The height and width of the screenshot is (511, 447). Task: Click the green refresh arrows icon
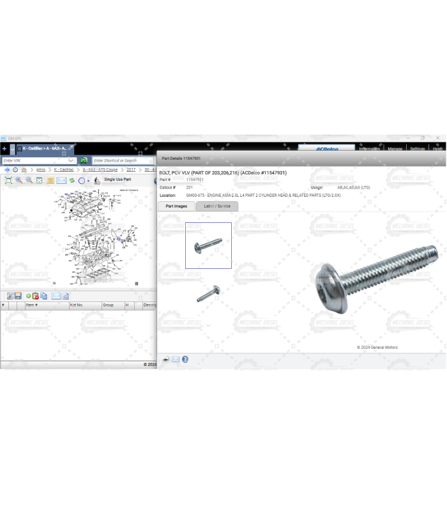pos(72,181)
